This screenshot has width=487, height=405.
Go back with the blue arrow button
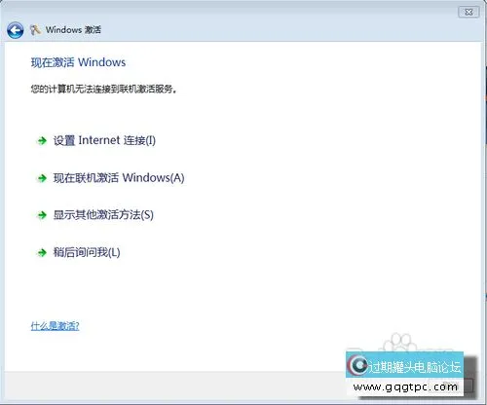pos(15,30)
